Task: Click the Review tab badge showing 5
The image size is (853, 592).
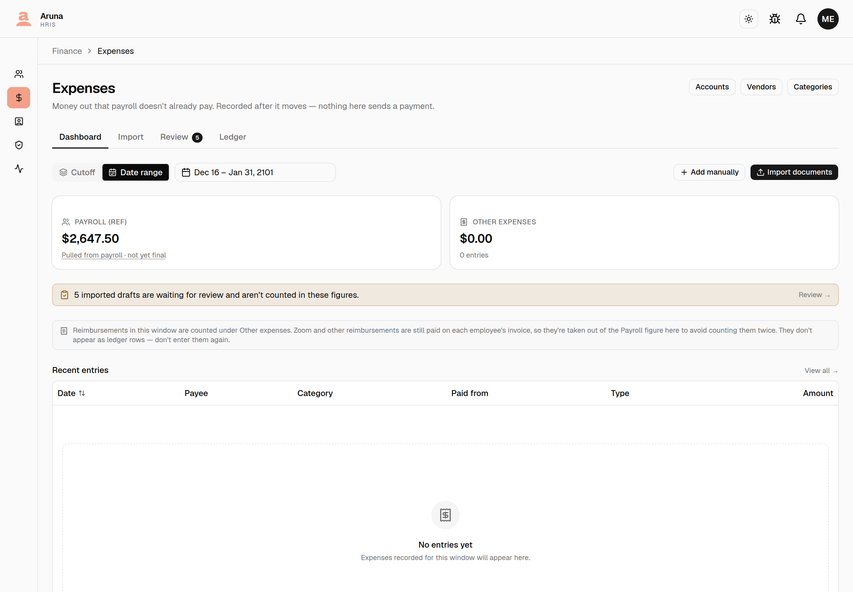Action: [x=197, y=138]
